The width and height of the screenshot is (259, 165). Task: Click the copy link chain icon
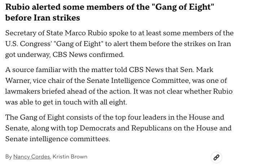point(216,157)
